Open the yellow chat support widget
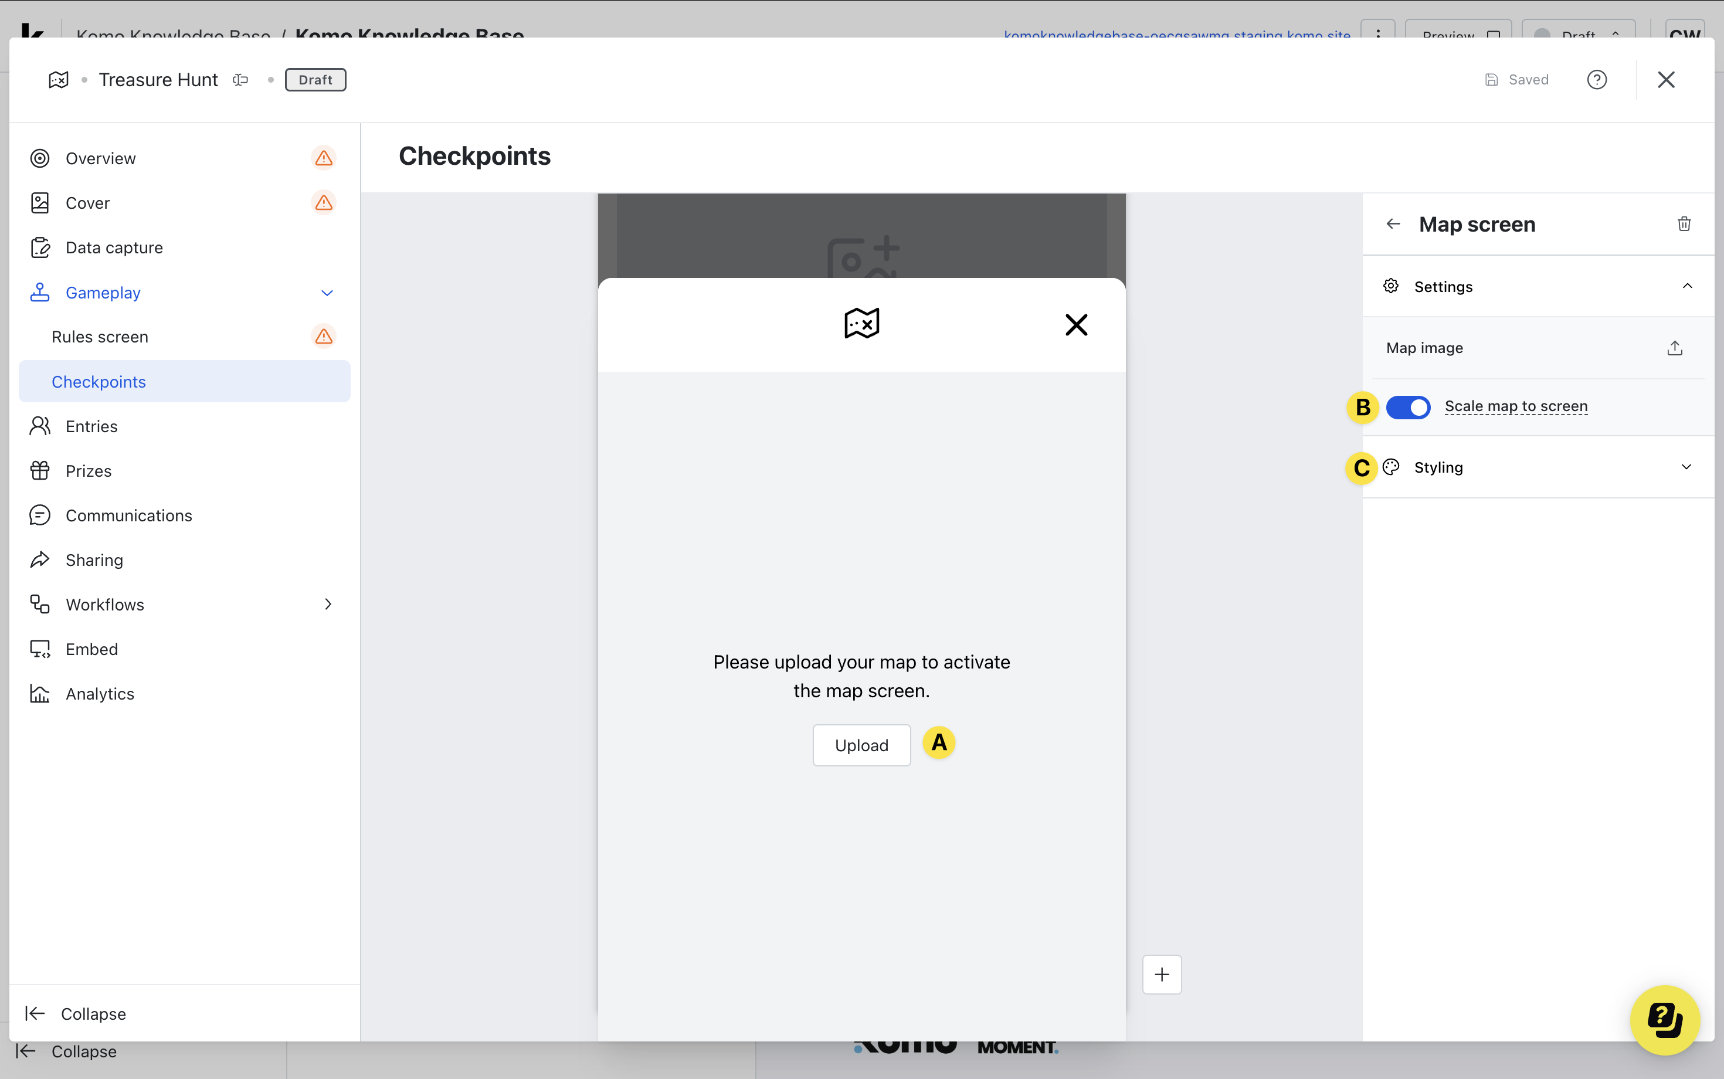Image resolution: width=1724 pixels, height=1079 pixels. coord(1664,1019)
